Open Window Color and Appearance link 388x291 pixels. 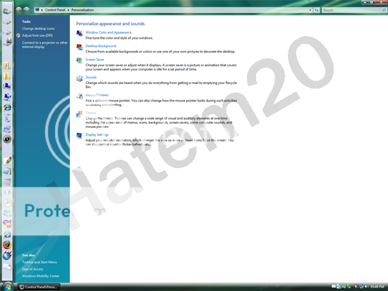pyautogui.click(x=109, y=32)
